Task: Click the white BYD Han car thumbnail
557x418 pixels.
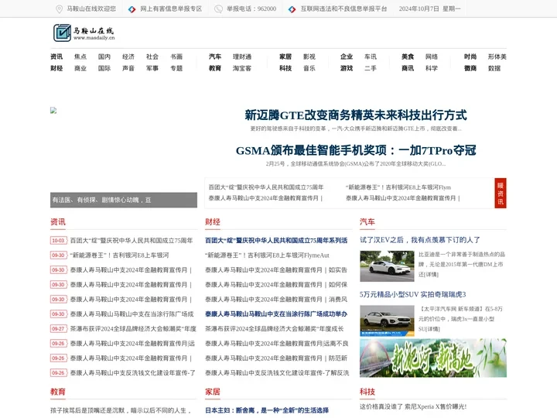Action: [387, 266]
